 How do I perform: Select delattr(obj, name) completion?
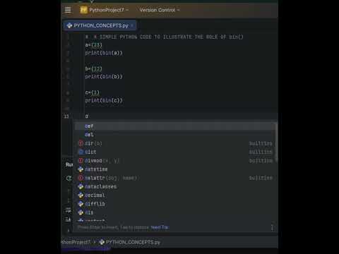(175, 178)
